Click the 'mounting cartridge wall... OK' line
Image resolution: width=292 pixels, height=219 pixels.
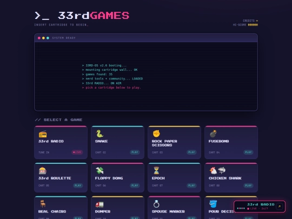(110, 70)
